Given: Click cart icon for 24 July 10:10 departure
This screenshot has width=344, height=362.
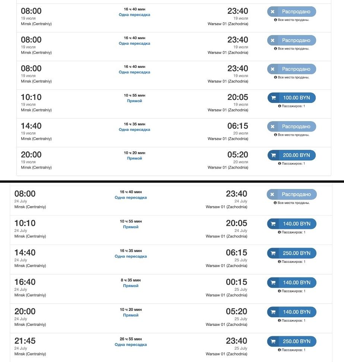Looking at the screenshot, I should point(273,224).
